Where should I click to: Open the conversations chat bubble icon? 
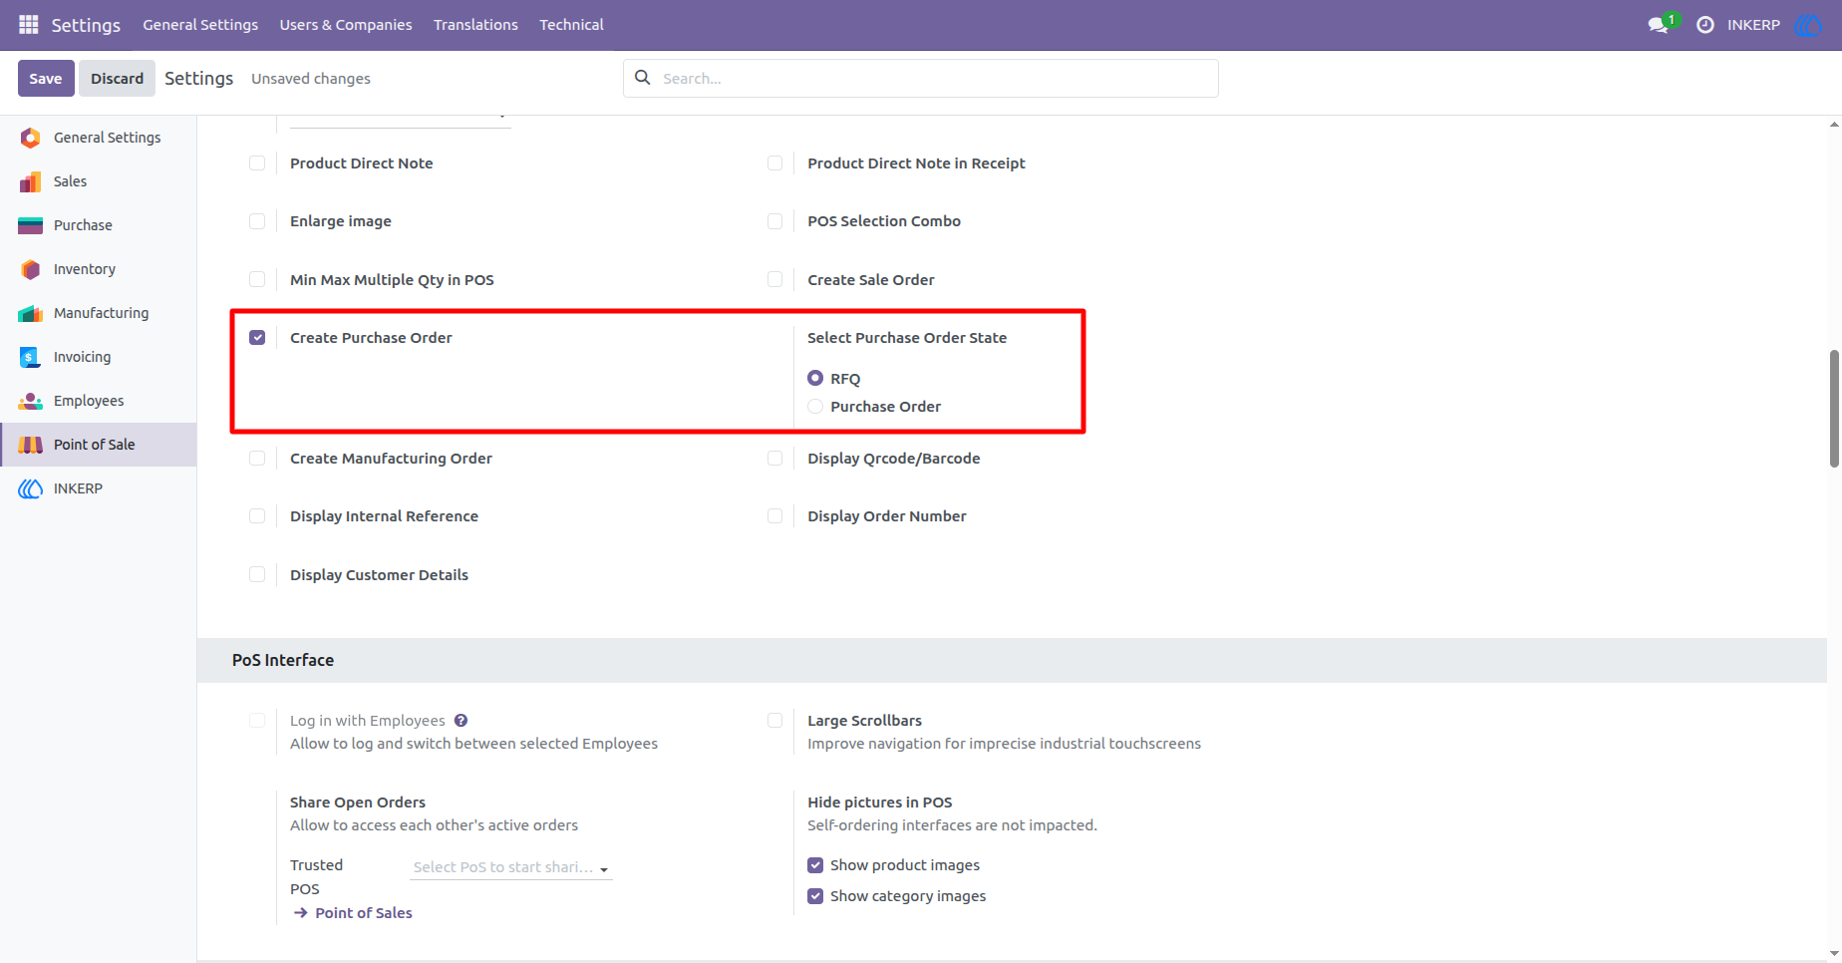pos(1659,25)
